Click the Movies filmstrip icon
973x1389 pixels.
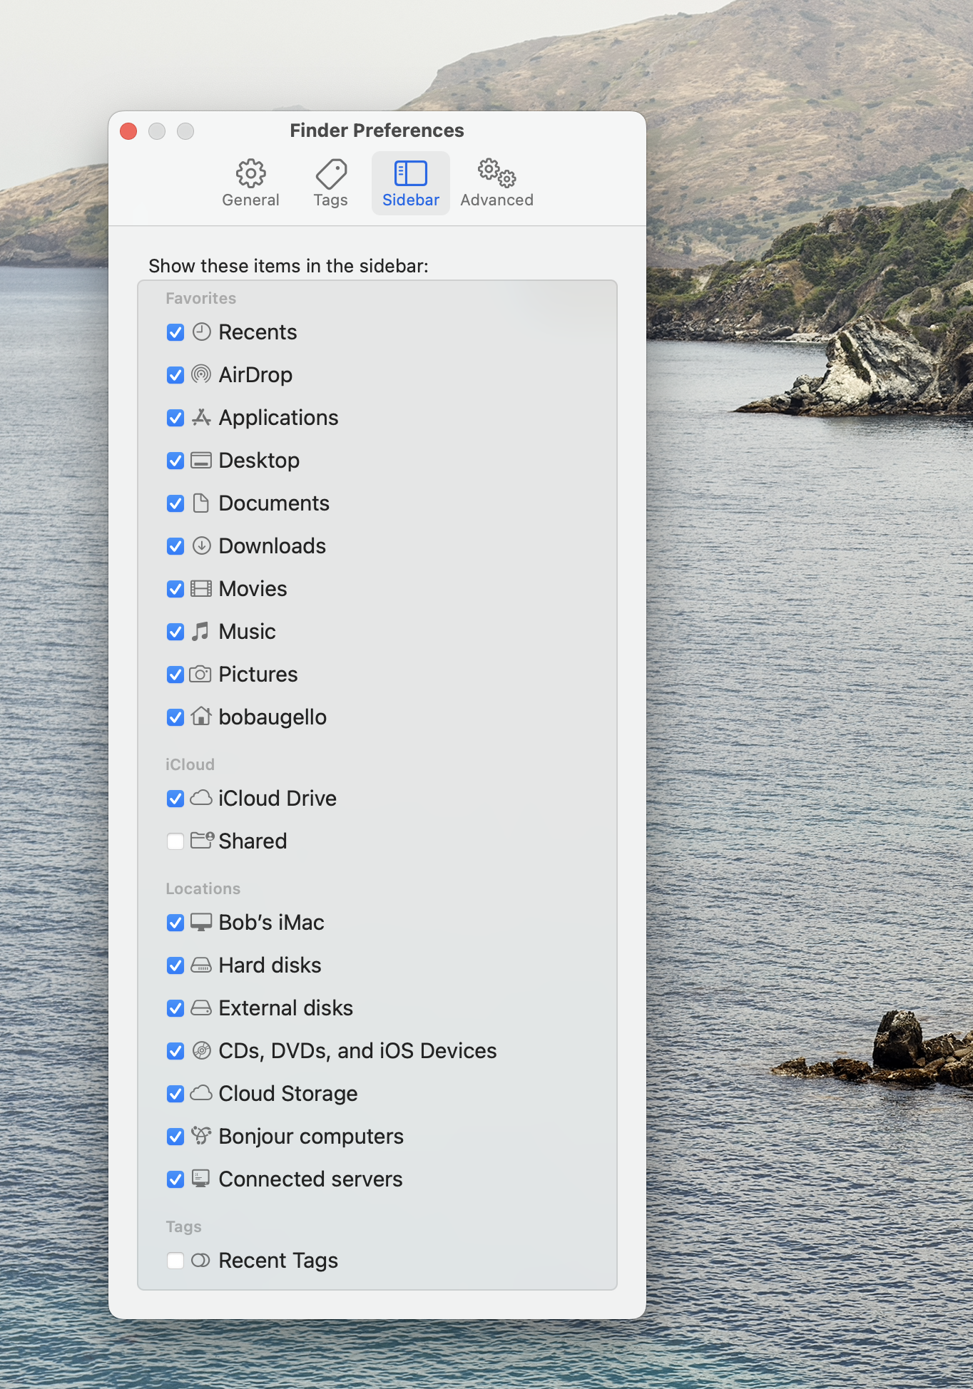pyautogui.click(x=202, y=589)
